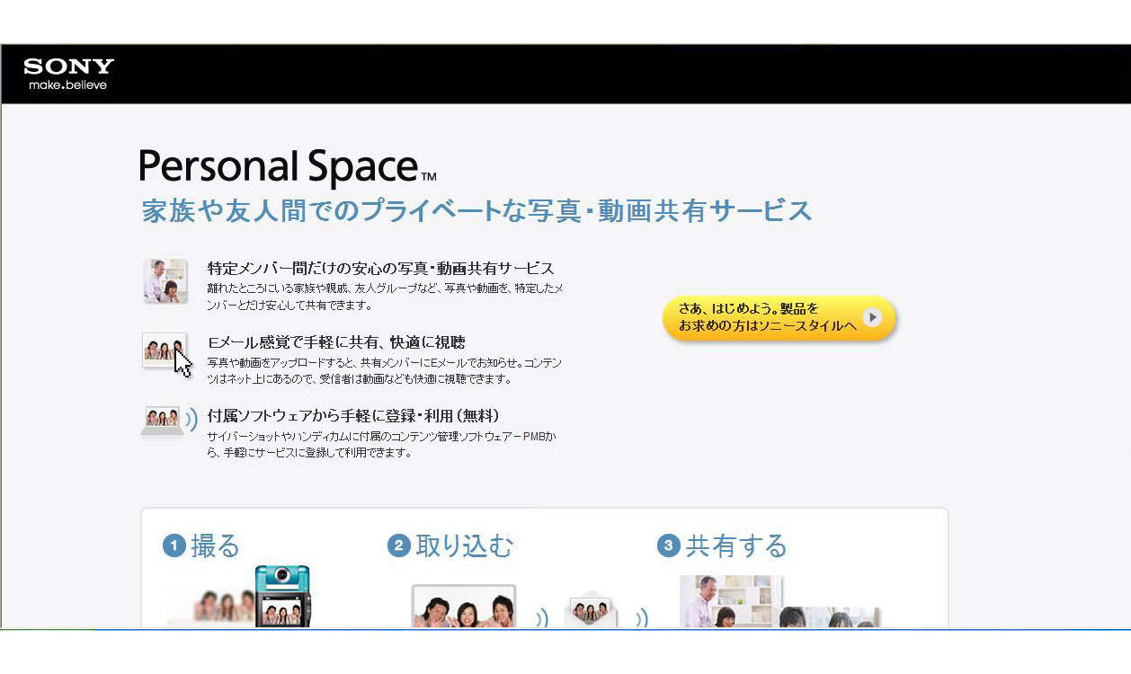Viewport: 1131px width, 674px height.
Task: Click description text 離れたところにいる家族や親戚
Action: tap(385, 297)
